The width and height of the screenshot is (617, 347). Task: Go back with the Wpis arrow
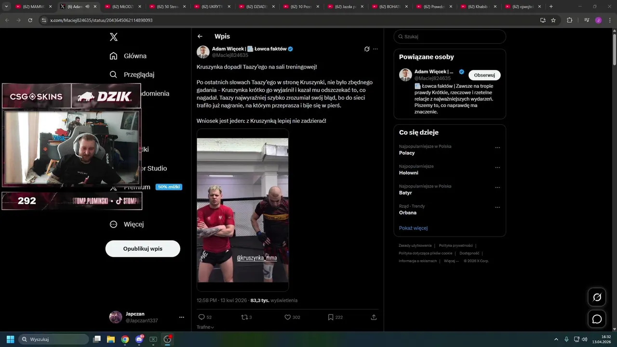(200, 36)
